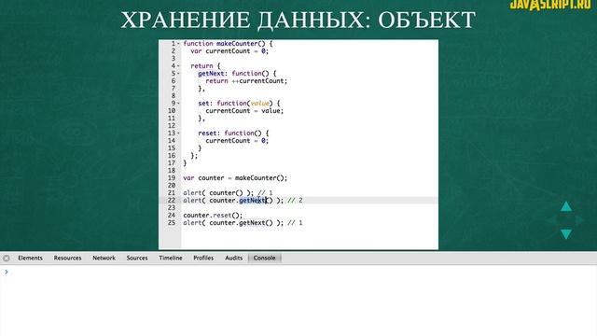Click 'counter.reset();' on line 24
Screen dimensions: 597x336
[213, 216]
